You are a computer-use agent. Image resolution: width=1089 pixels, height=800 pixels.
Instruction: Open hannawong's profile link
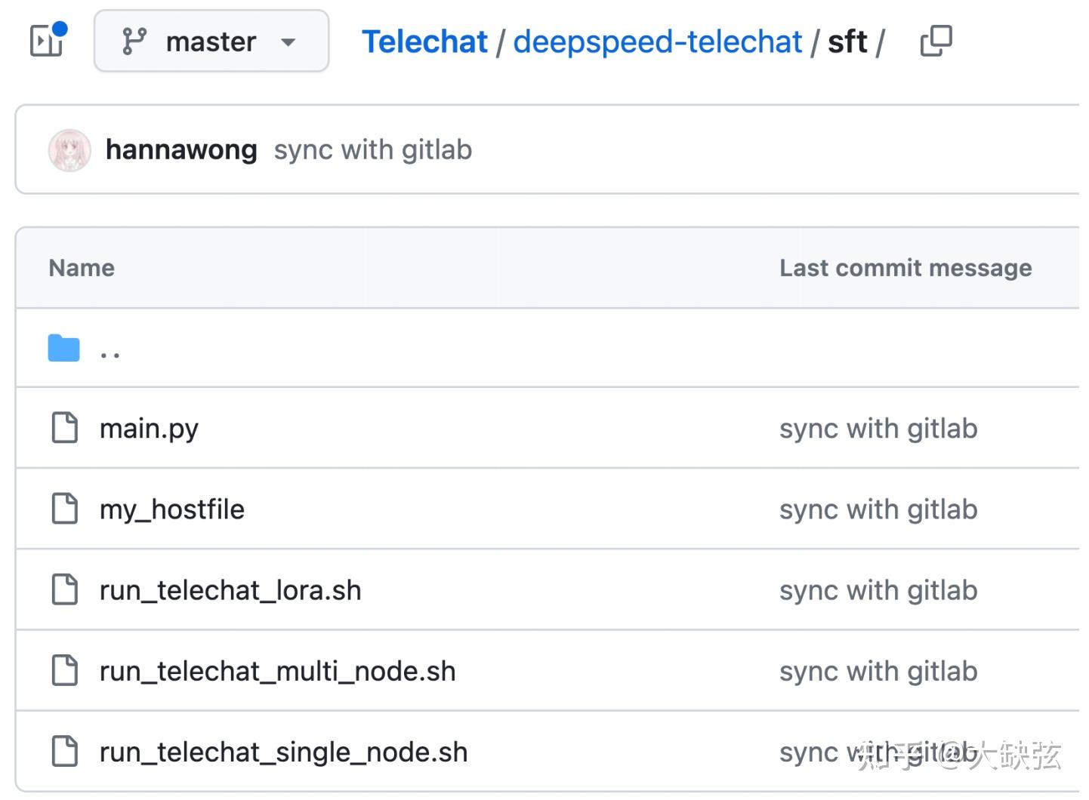point(181,150)
